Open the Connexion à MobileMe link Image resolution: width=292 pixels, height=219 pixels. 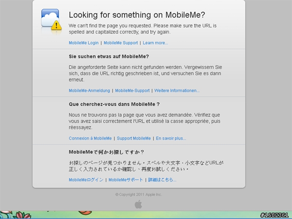point(90,138)
